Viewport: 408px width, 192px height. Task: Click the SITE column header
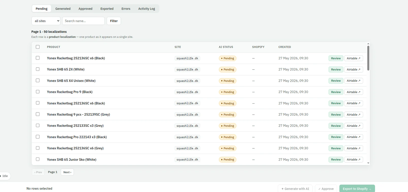tap(178, 47)
